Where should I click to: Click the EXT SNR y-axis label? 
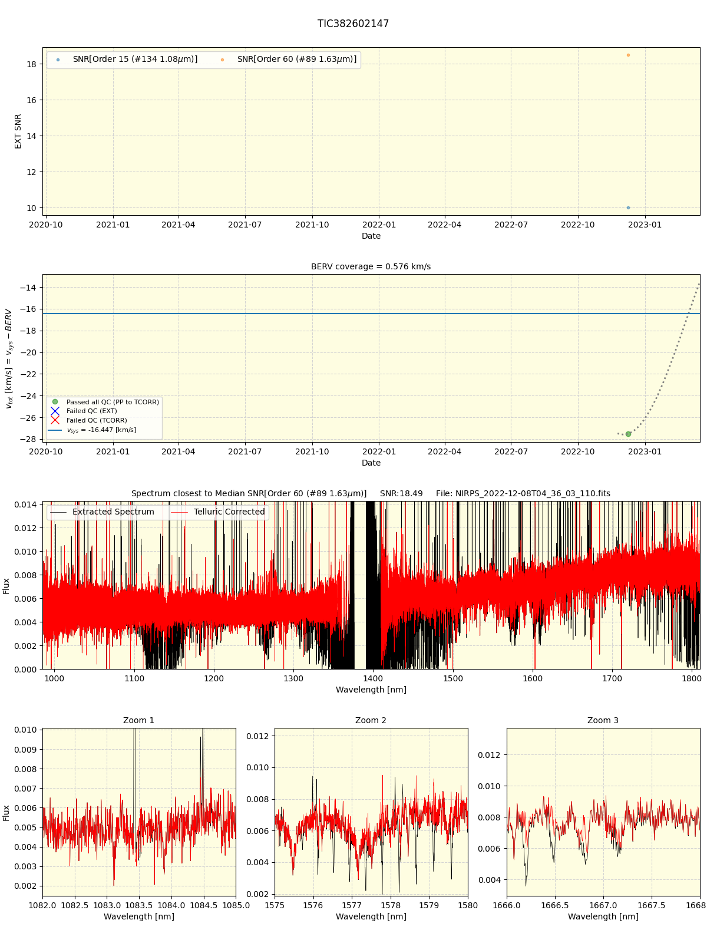[18, 131]
